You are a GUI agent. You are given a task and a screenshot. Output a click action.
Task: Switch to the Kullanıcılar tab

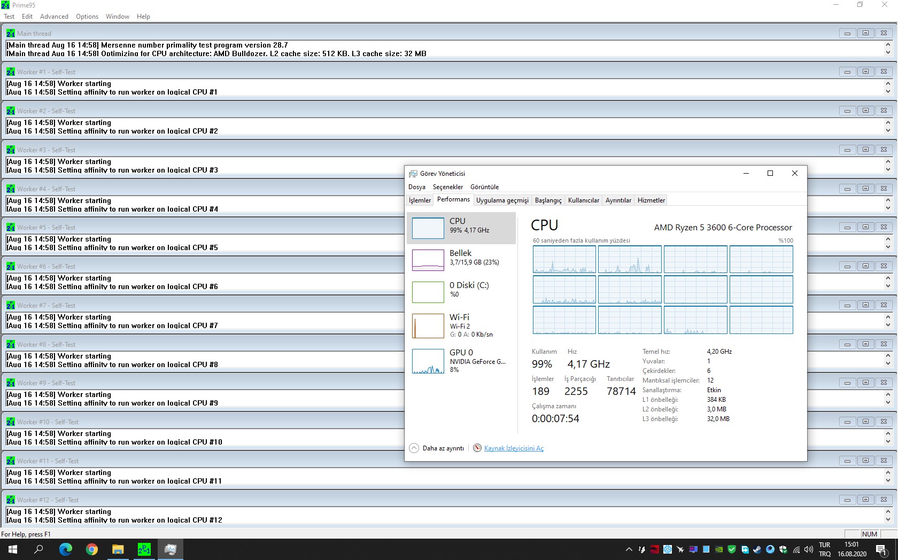point(584,200)
